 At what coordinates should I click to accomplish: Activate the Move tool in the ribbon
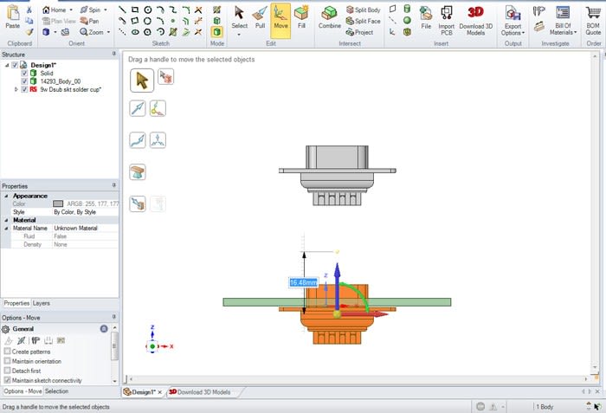(x=280, y=19)
